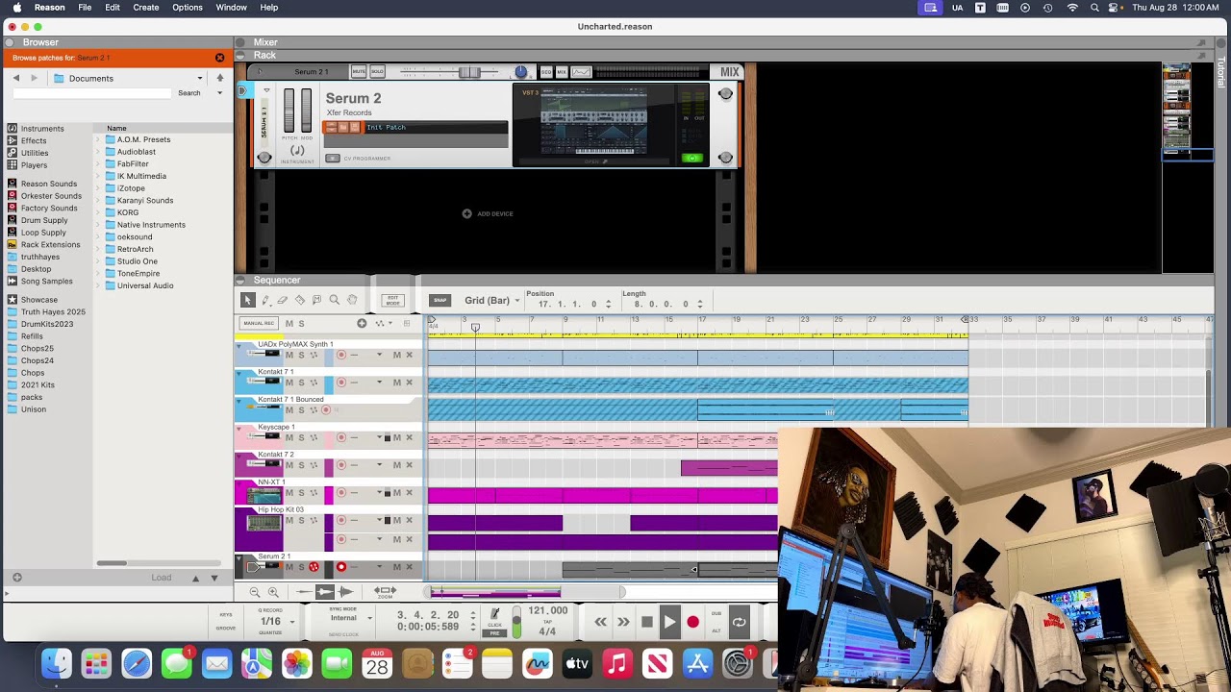Screen dimensions: 1231x692
Task: Click the red record button in transport
Action: [692, 622]
